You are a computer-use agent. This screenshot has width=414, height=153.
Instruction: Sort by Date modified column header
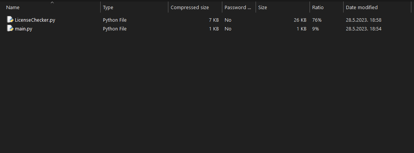click(x=377, y=7)
